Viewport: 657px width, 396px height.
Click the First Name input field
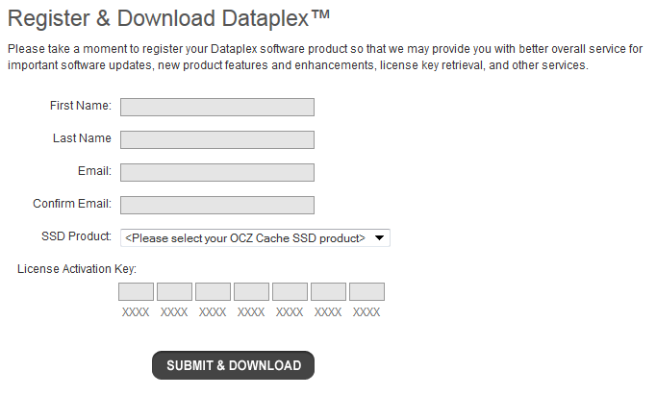coord(216,107)
